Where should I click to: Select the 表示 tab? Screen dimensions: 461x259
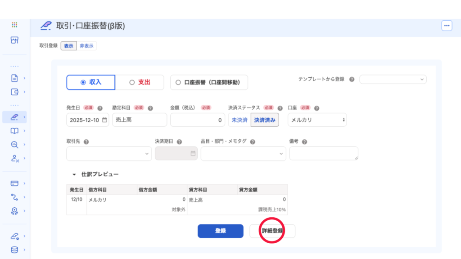pyautogui.click(x=68, y=46)
